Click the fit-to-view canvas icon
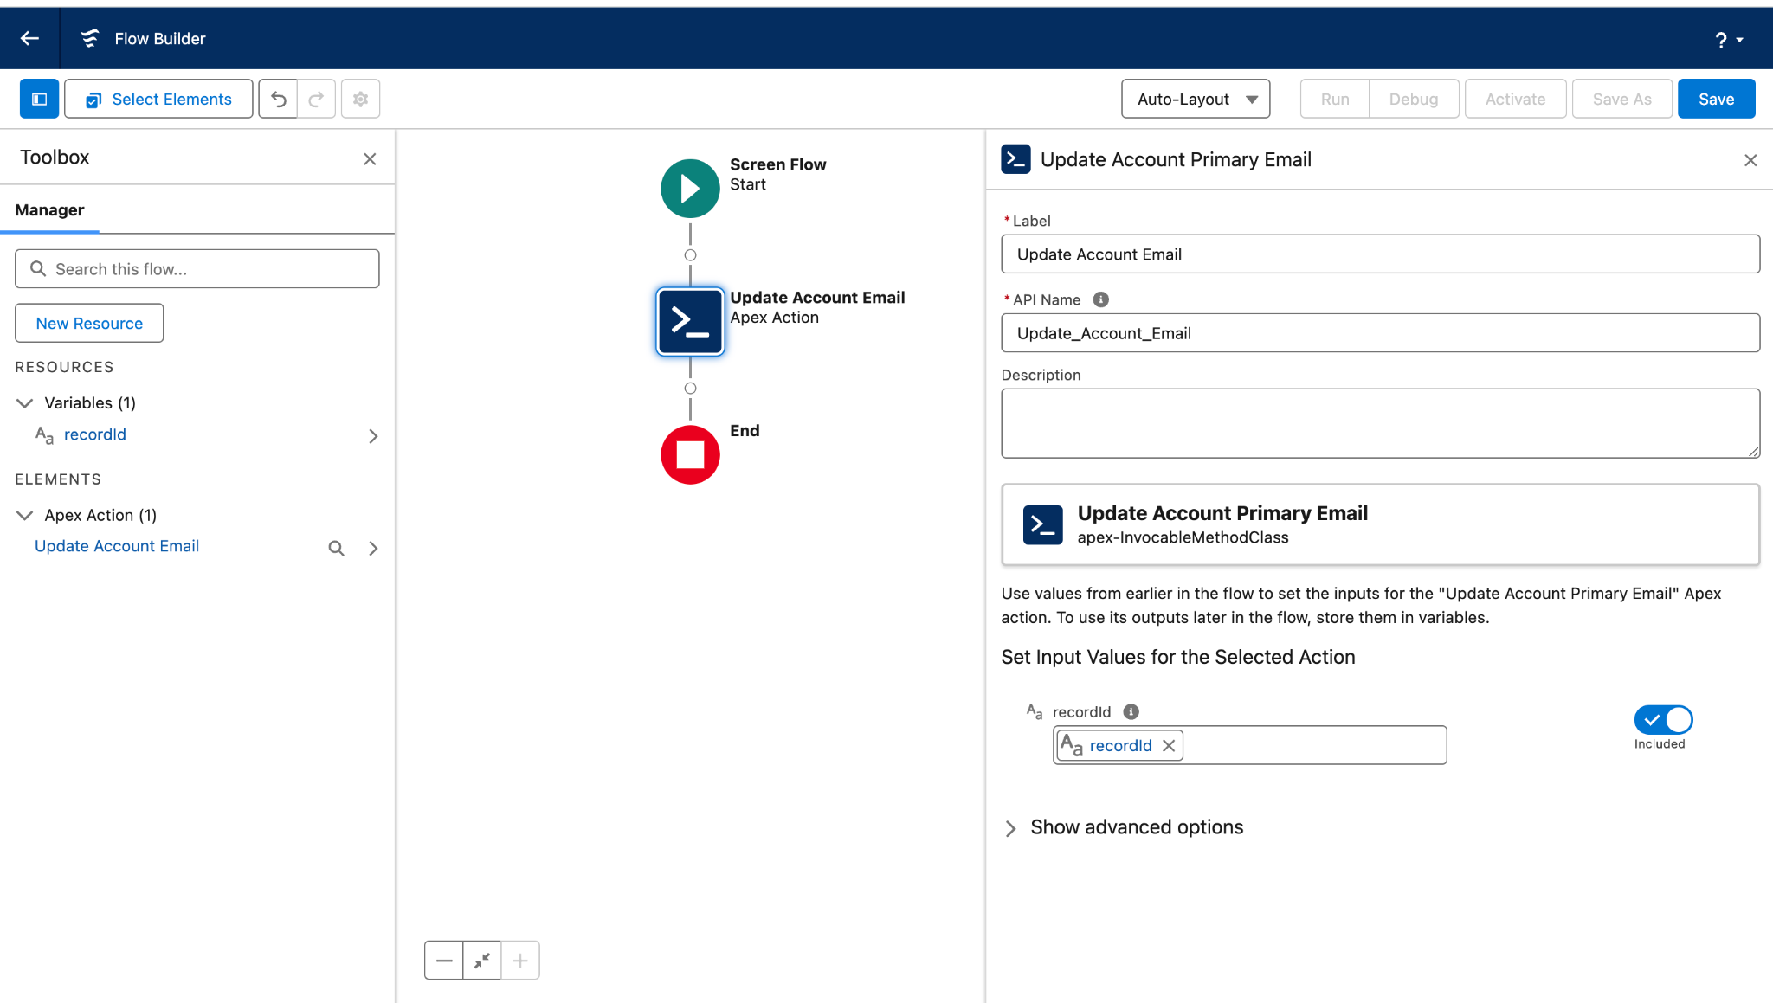1773x1003 pixels. 481,960
